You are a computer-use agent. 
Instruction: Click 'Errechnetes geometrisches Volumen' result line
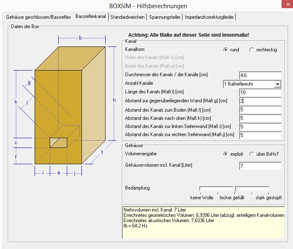point(204,215)
